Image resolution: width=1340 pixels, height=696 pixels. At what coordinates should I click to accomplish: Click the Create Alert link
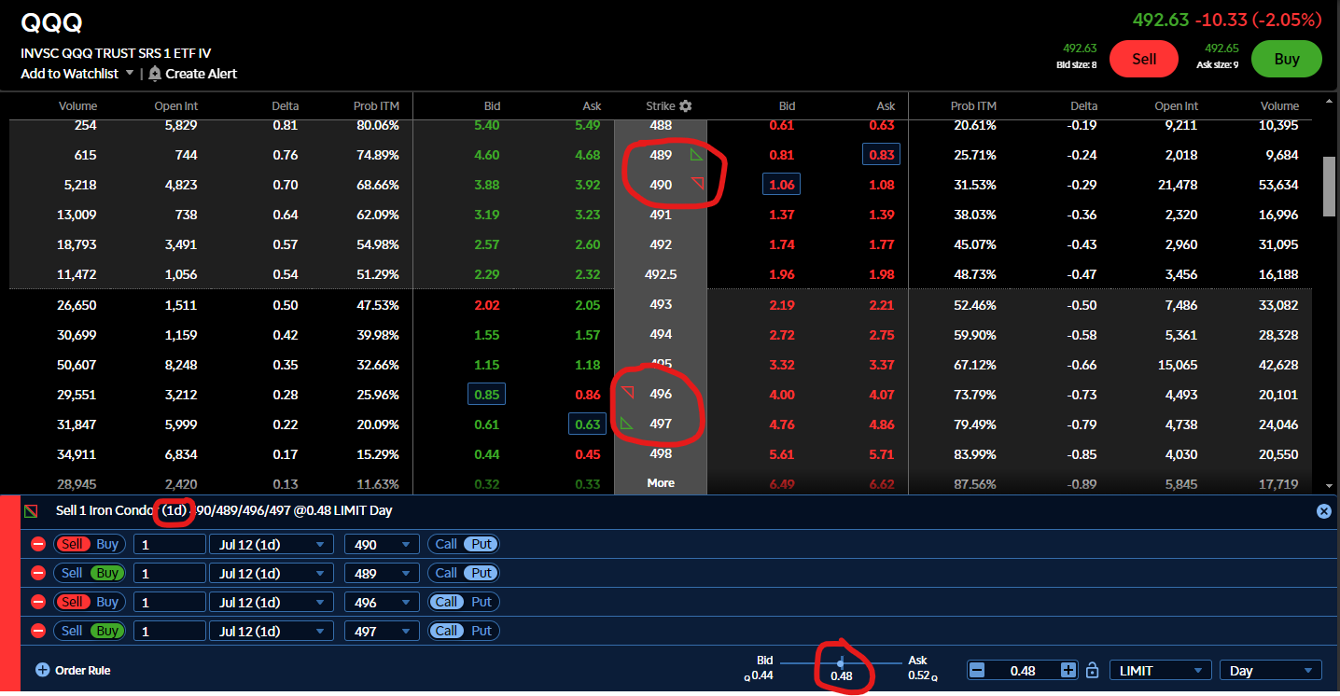[x=202, y=73]
